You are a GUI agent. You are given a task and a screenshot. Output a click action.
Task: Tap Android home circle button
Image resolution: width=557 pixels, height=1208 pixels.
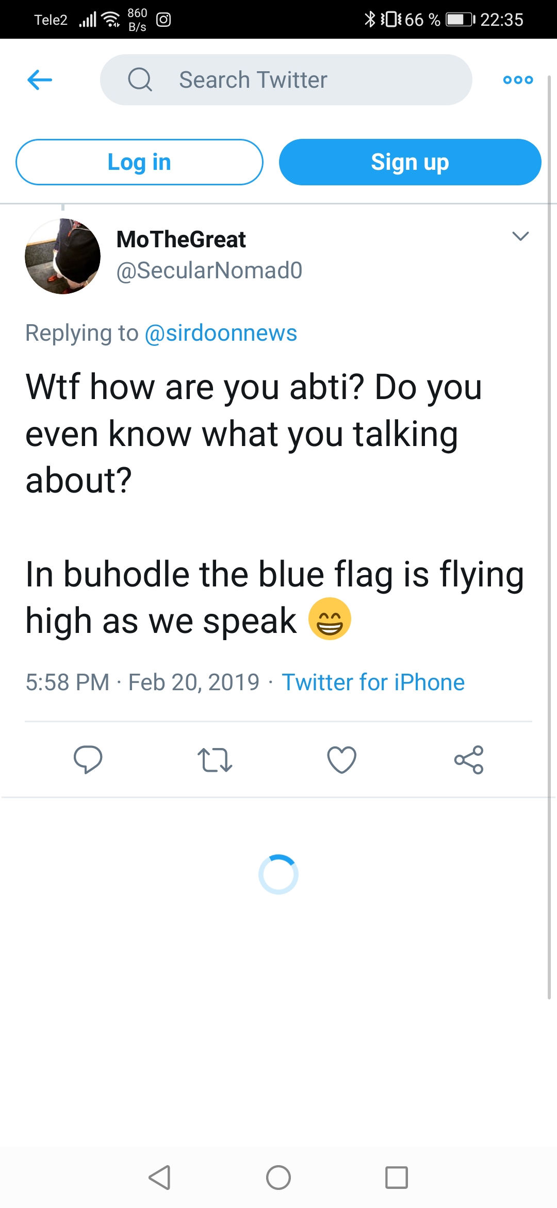[x=278, y=1178]
